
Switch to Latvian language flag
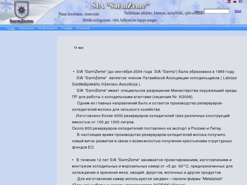pyautogui.click(x=229, y=2)
